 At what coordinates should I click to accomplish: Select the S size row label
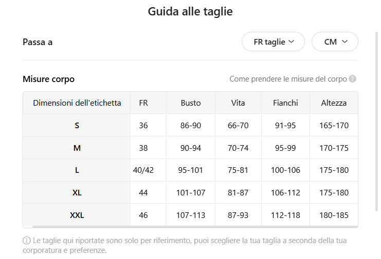point(77,125)
